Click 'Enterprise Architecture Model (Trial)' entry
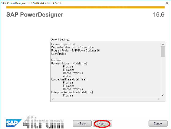 (72, 92)
